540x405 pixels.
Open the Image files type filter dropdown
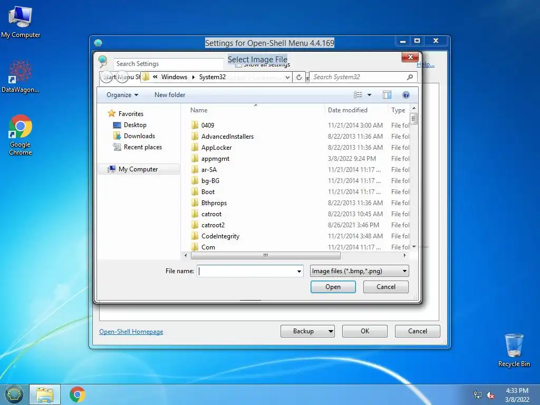click(x=359, y=271)
